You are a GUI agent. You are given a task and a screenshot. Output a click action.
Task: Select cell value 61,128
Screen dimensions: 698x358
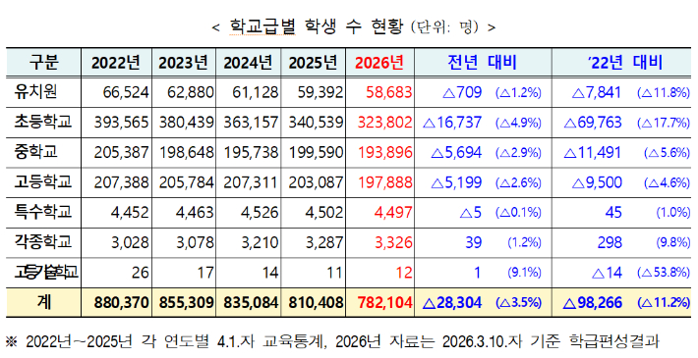256,93
